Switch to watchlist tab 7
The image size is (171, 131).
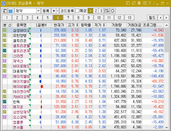(x=68, y=18)
